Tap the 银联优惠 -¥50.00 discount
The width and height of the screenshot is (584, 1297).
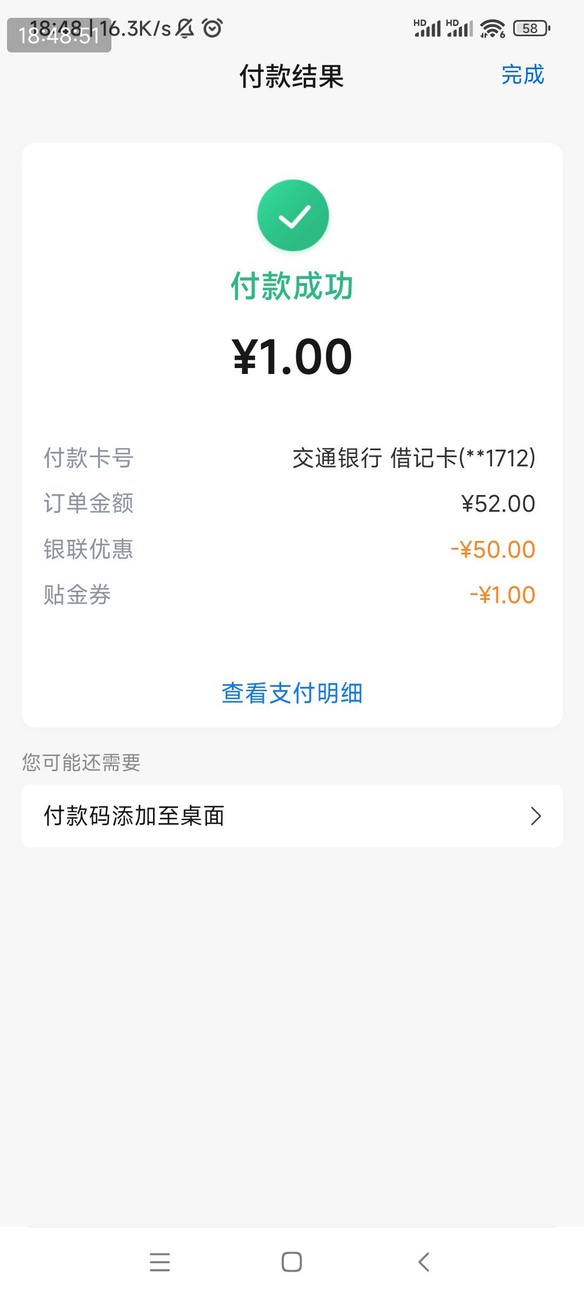493,550
